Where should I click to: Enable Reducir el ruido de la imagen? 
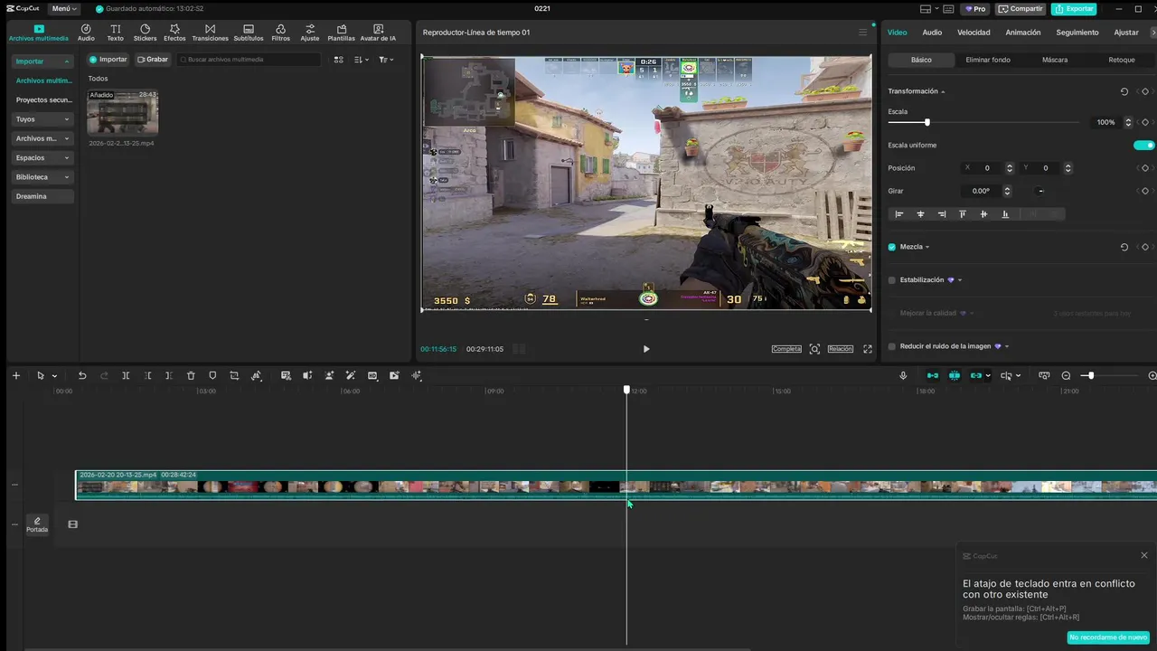[x=892, y=346]
